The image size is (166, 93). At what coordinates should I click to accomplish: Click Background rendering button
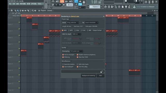pos(88,75)
